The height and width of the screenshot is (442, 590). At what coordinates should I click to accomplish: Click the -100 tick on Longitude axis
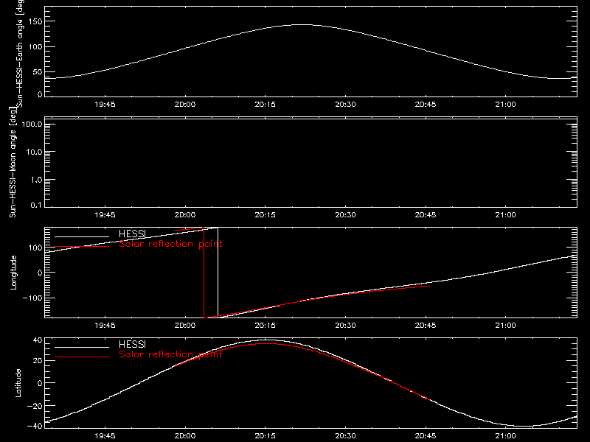point(32,298)
